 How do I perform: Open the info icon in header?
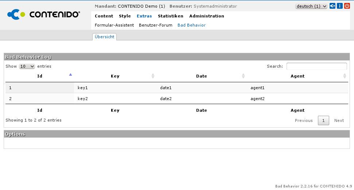point(339,6)
